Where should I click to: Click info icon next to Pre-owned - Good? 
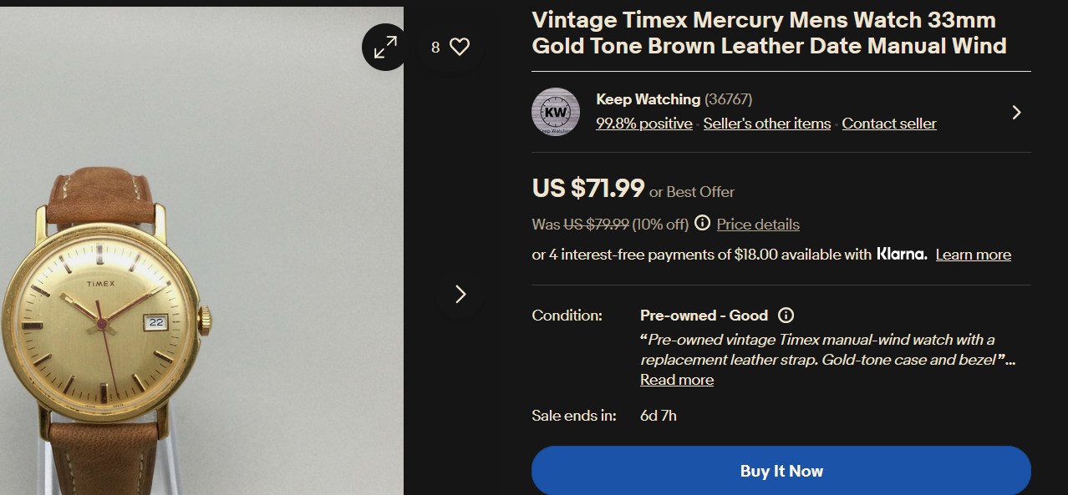pos(786,316)
